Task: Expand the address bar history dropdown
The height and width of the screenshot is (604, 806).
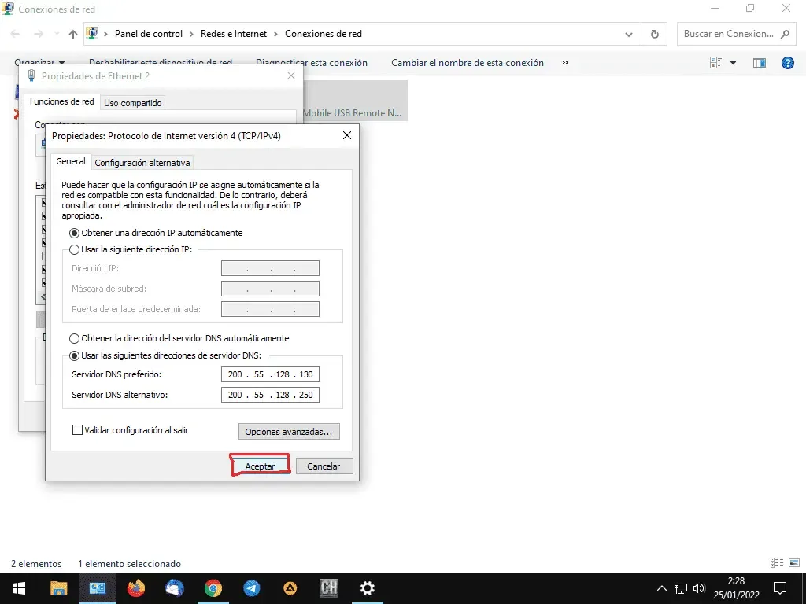Action: coord(629,34)
